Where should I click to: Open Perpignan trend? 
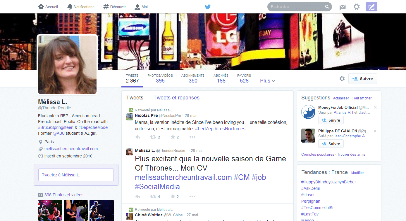click(x=311, y=201)
